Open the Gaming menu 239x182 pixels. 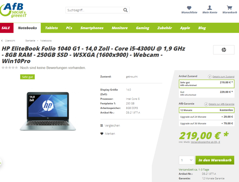click(142, 28)
